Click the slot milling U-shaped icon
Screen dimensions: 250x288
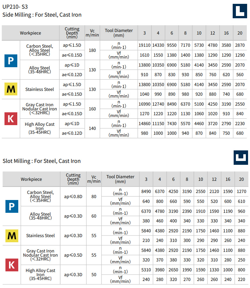click(240, 157)
